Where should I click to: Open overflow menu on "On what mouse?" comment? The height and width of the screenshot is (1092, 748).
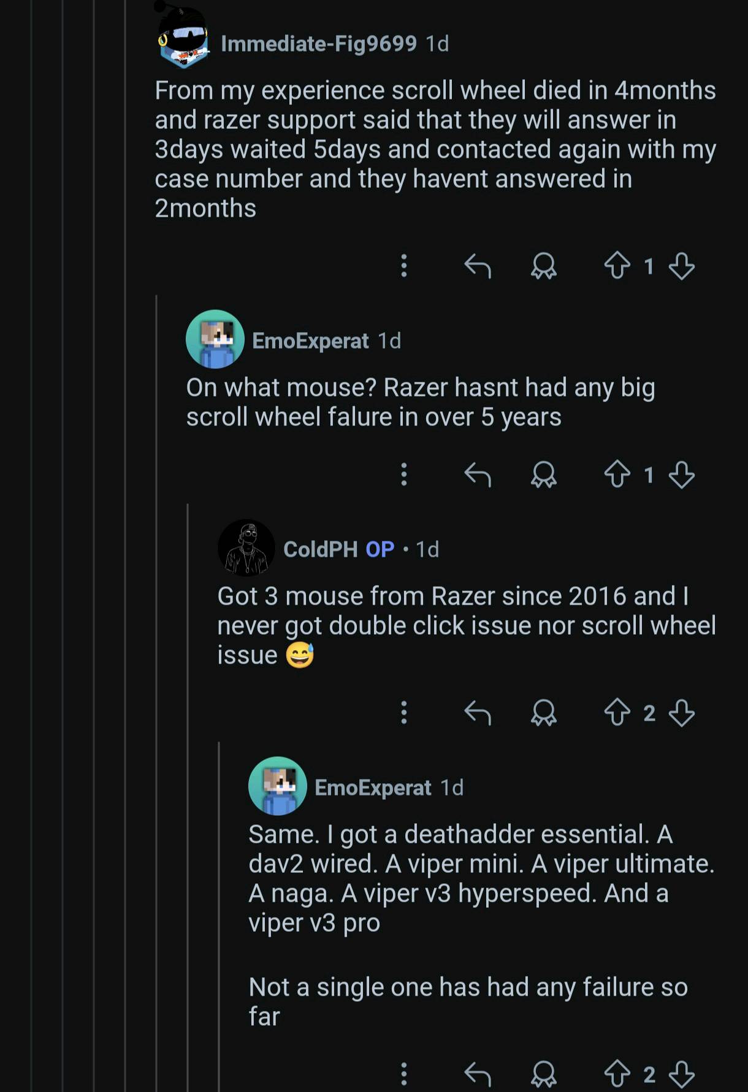pos(403,474)
